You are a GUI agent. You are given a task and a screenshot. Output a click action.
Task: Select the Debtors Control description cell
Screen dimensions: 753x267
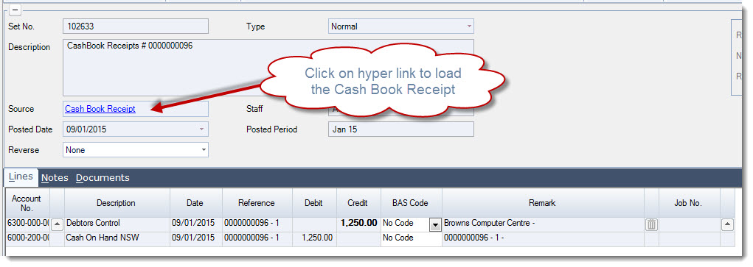click(117, 224)
